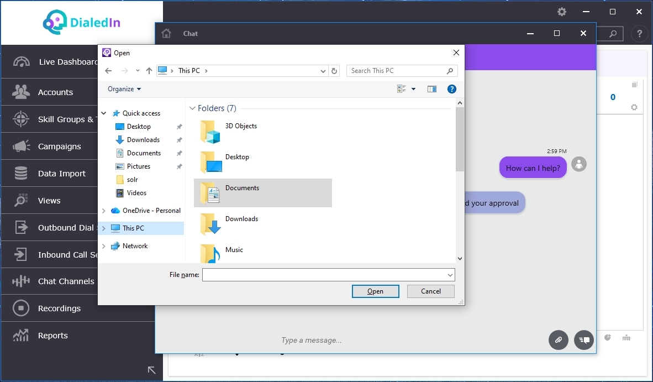Toggle the preview pane button
This screenshot has height=382, width=653.
click(x=432, y=89)
